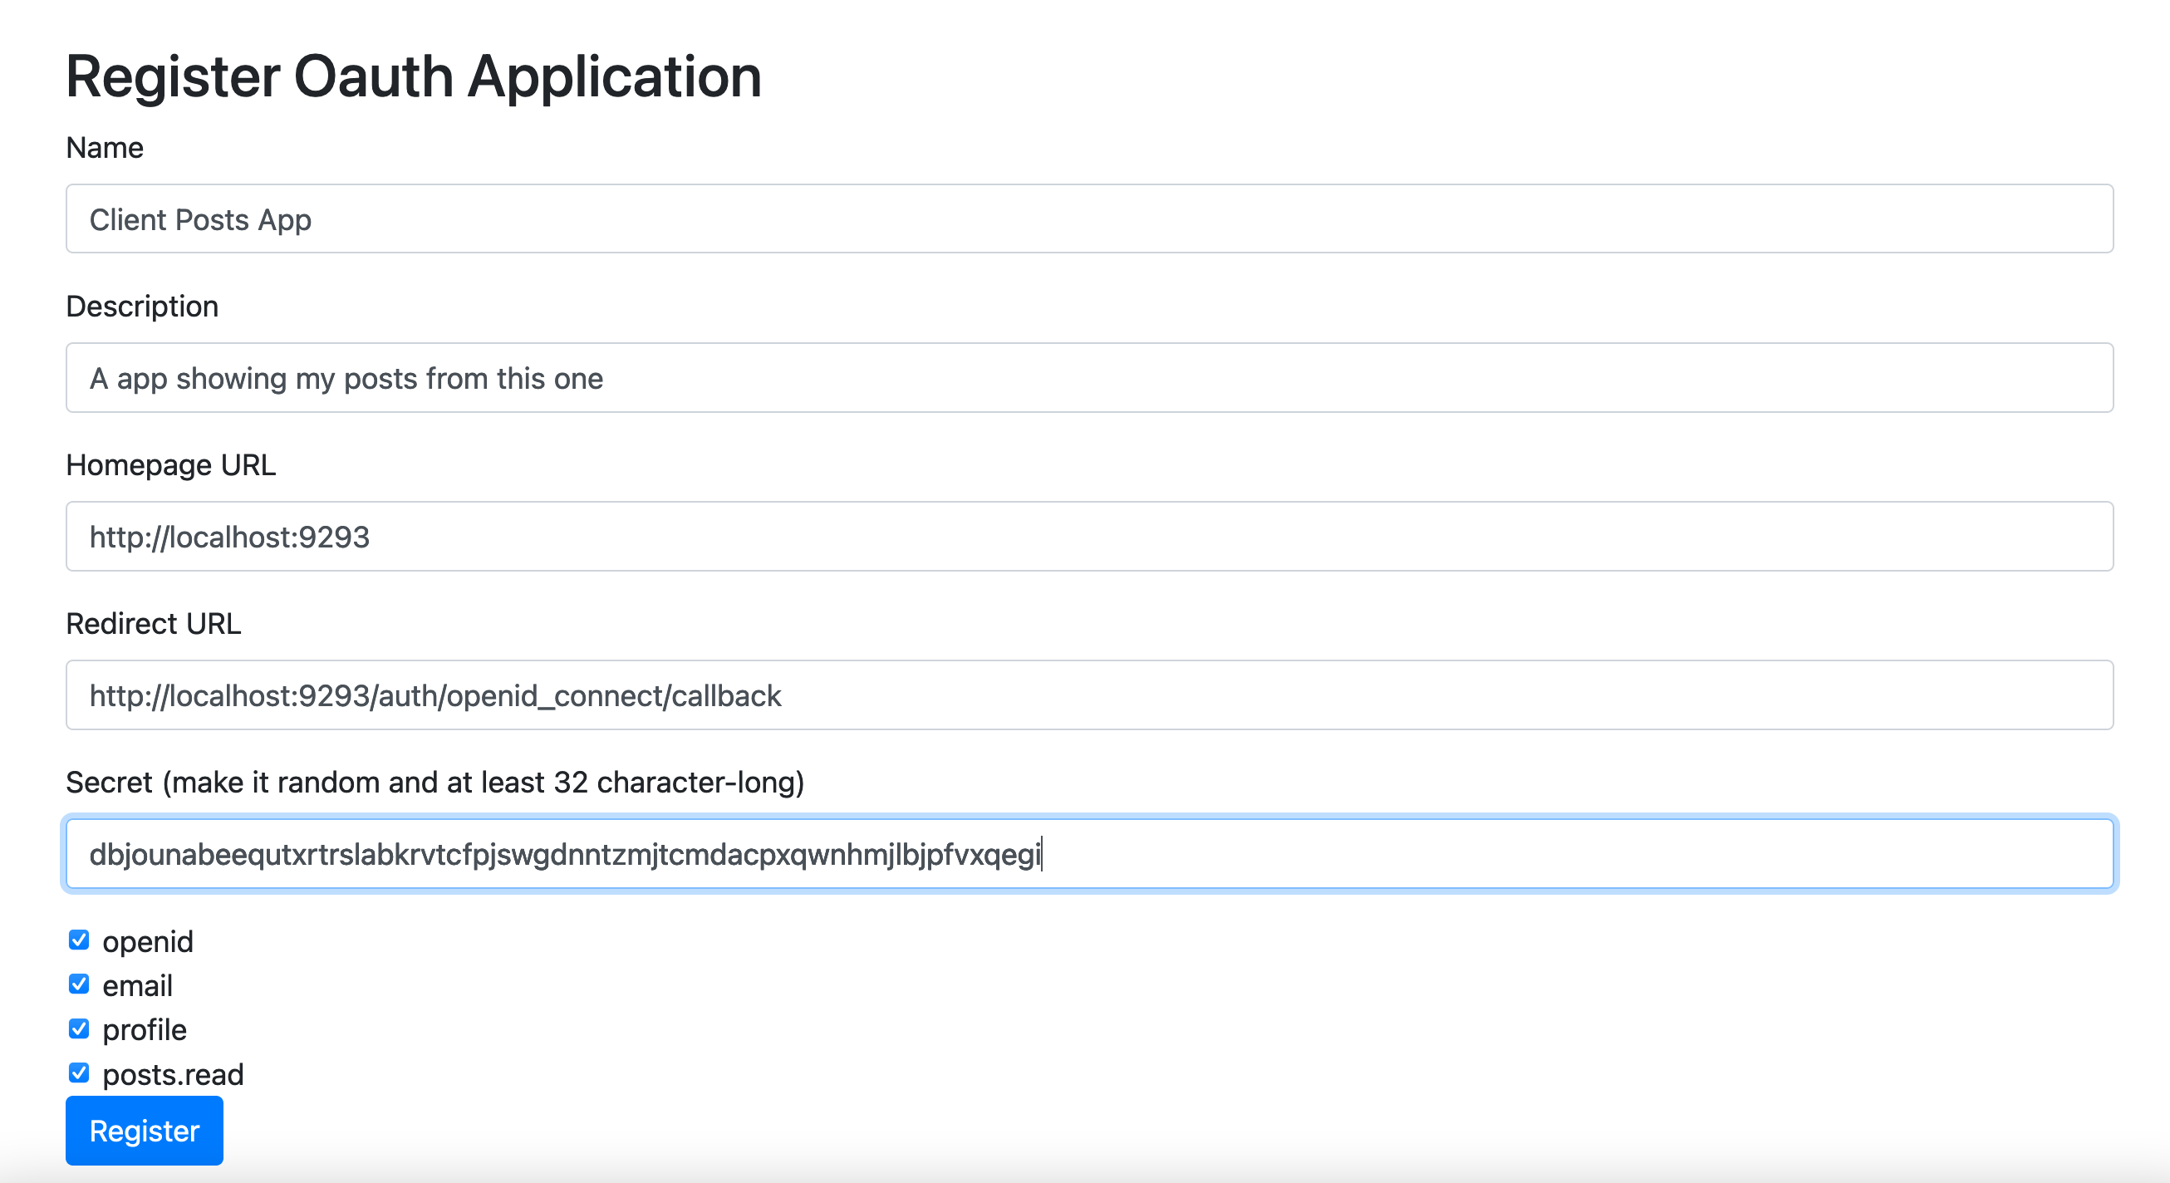Click the "openid" checkbox label text
This screenshot has height=1183, width=2170.
pos(147,941)
